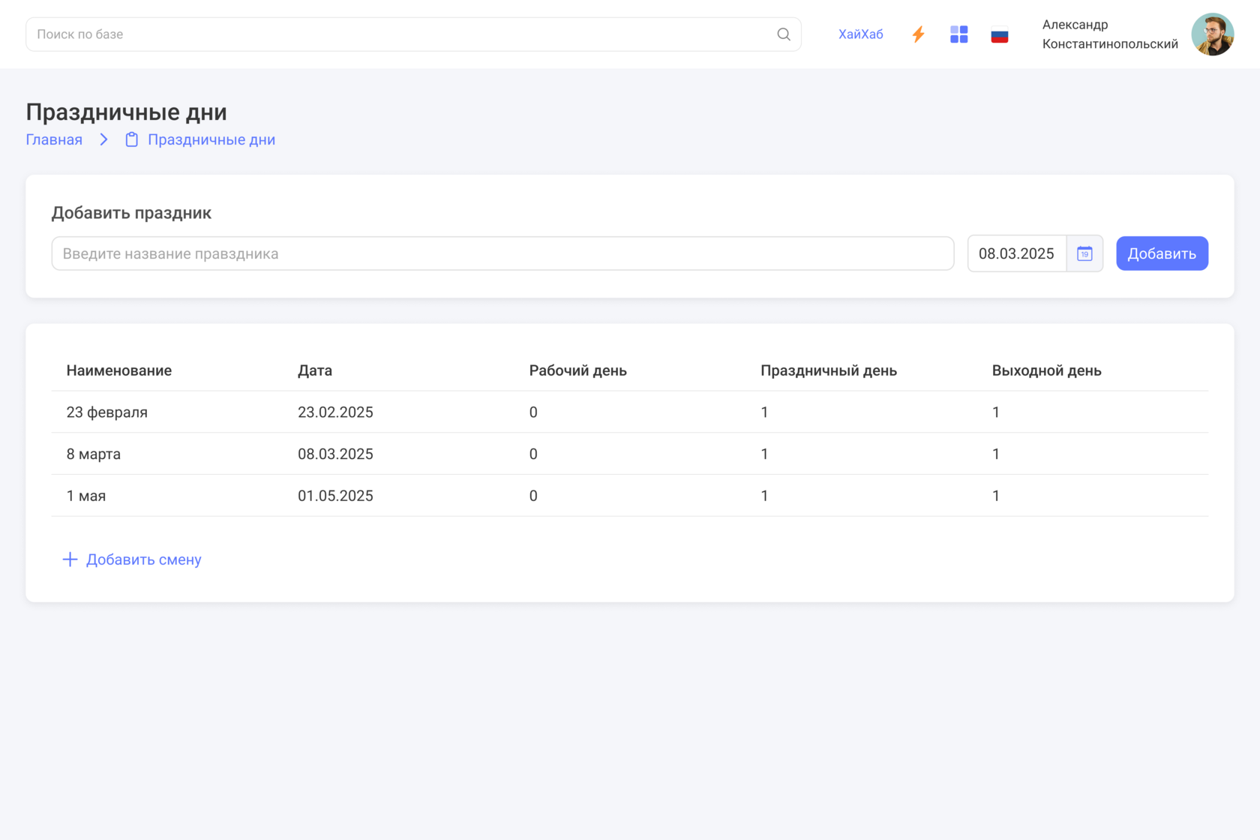
Task: Click the search magnifier icon
Action: [x=784, y=34]
